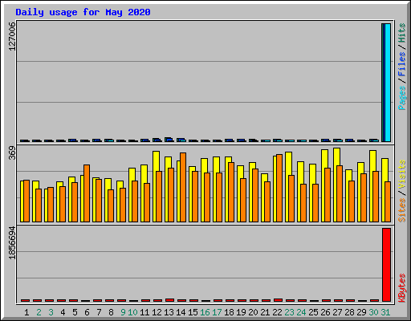Select day label 25 on the x-axis

[x=313, y=312]
